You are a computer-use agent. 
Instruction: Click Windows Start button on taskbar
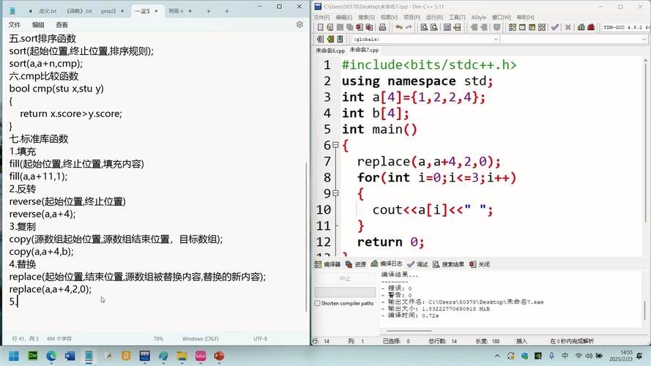14,356
